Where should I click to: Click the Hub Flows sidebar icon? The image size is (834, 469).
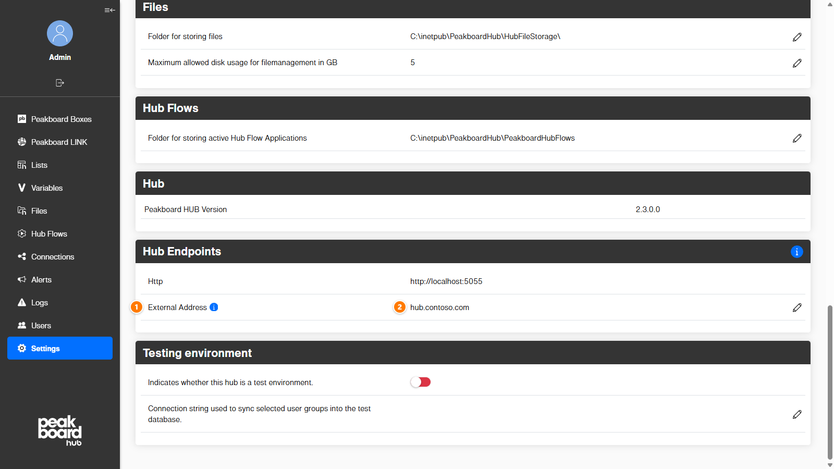pyautogui.click(x=22, y=233)
